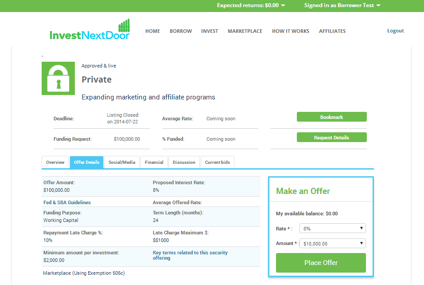Open the Financial tab
This screenshot has width=424, height=285.
(x=154, y=162)
